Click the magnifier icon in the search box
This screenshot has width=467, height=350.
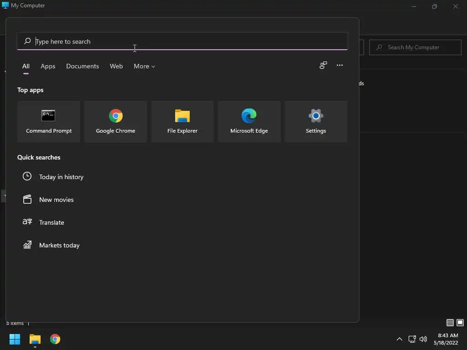27,41
